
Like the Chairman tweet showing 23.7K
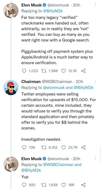(64, 148)
